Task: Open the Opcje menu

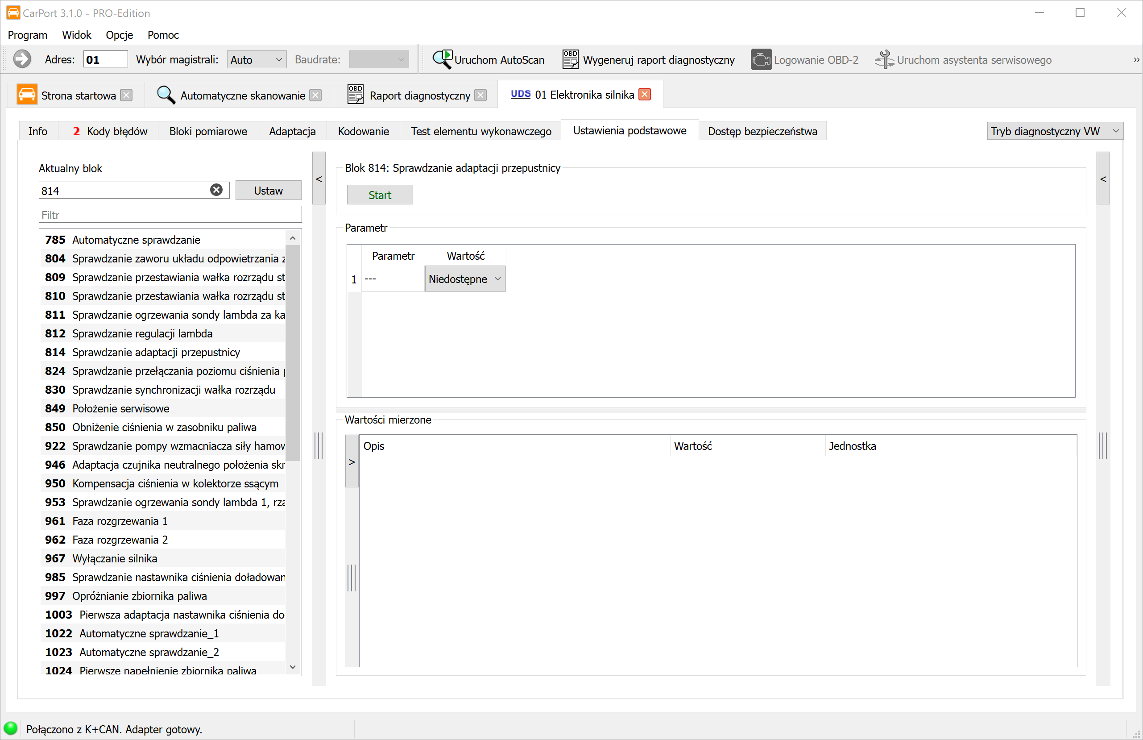Action: [119, 35]
